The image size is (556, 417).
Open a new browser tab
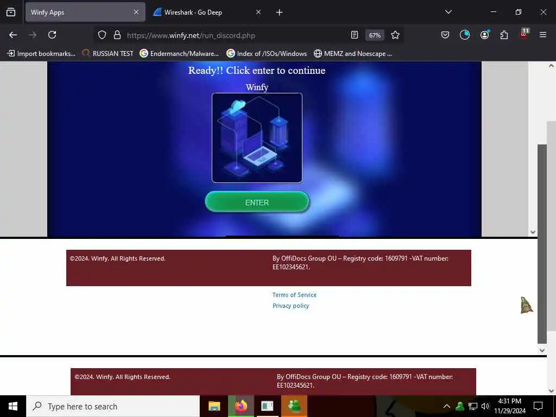pyautogui.click(x=280, y=12)
